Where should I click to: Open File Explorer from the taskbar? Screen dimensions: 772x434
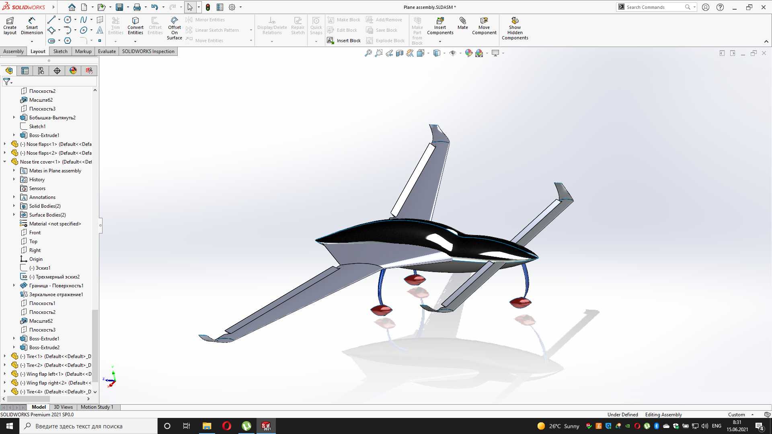pyautogui.click(x=207, y=426)
